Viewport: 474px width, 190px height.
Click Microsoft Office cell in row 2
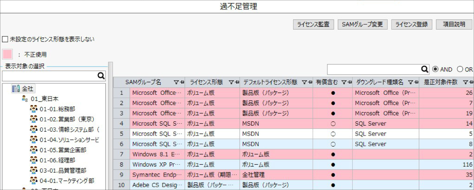[x=157, y=103]
